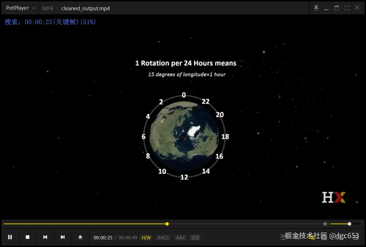Viewport: 366px width, 247px height.
Task: Click the cleaned_output.mp4 file title
Action: (85, 8)
